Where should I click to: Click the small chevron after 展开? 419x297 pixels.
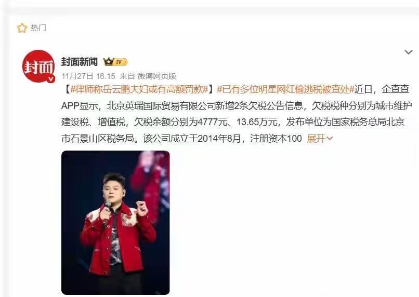click(330, 139)
